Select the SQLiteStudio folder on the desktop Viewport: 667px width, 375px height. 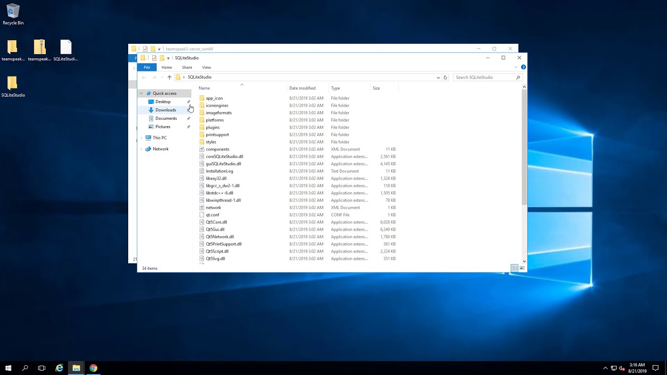13,87
